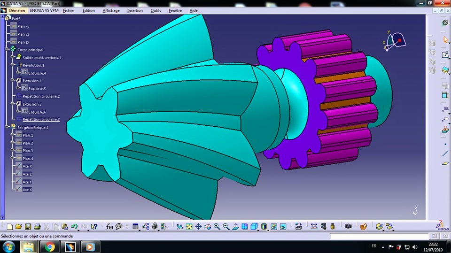
Task: Select Répétition circulaire.2 in the tree
Action: click(41, 96)
